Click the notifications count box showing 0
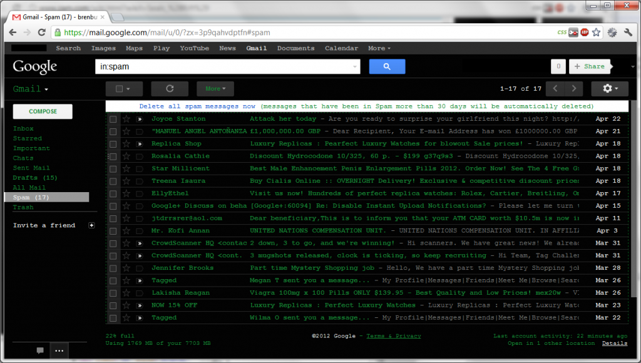This screenshot has height=363, width=641. [558, 66]
